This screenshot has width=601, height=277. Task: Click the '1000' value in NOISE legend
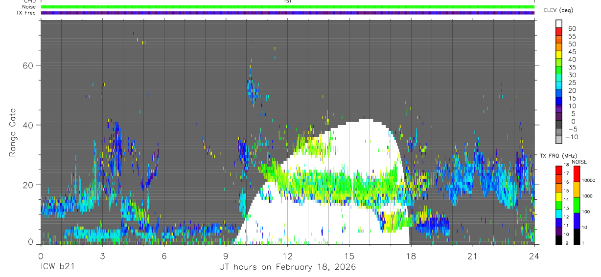click(587, 196)
